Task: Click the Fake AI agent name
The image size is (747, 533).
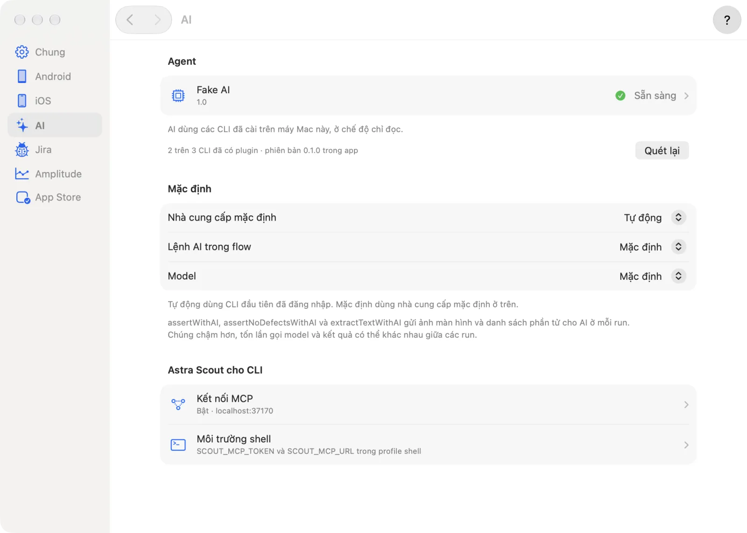Action: 213,90
